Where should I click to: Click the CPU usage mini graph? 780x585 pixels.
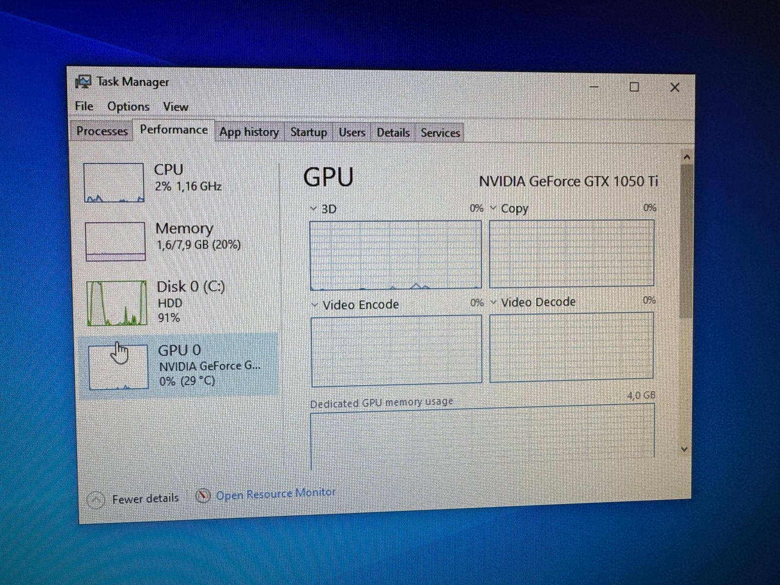(114, 183)
